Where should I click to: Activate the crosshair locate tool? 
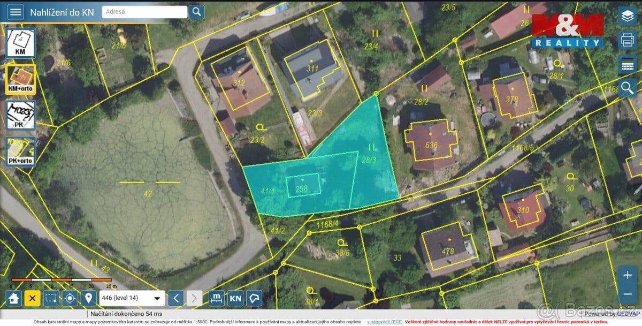point(69,298)
